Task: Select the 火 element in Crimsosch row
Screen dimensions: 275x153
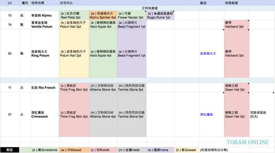Action: pos(25,114)
